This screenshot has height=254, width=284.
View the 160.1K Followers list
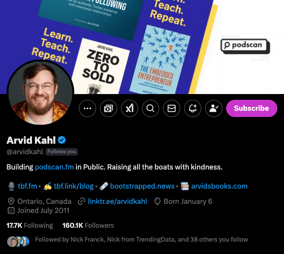[88, 225]
